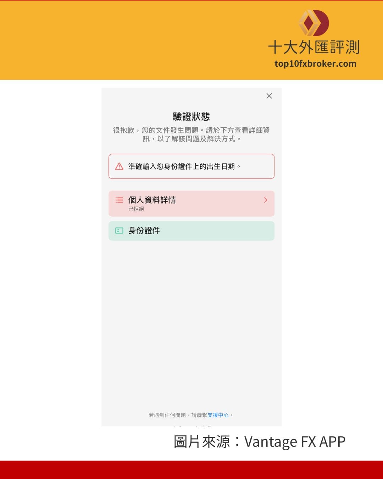The height and width of the screenshot is (479, 383).
Task: Click the 若遇到任何問題 help text
Action: click(x=167, y=415)
